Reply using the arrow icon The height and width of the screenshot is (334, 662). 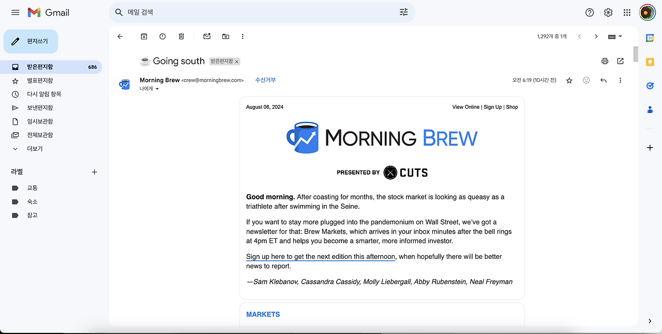pyautogui.click(x=603, y=80)
